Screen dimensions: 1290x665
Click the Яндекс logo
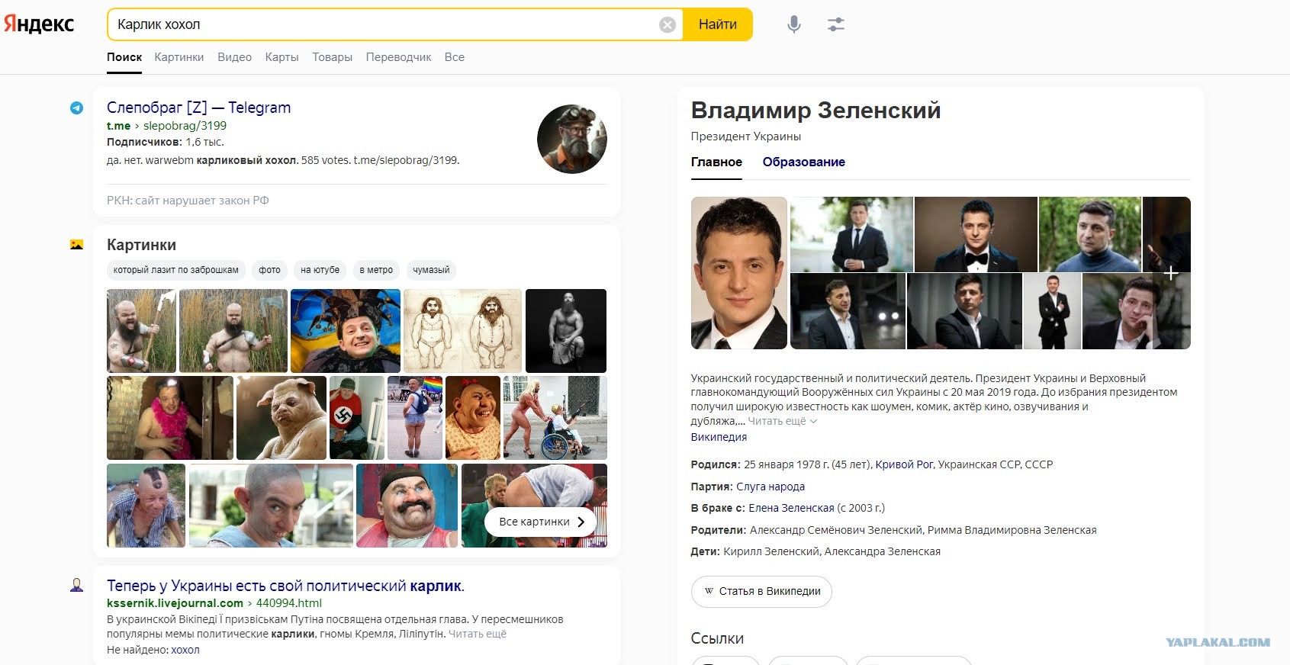39,24
